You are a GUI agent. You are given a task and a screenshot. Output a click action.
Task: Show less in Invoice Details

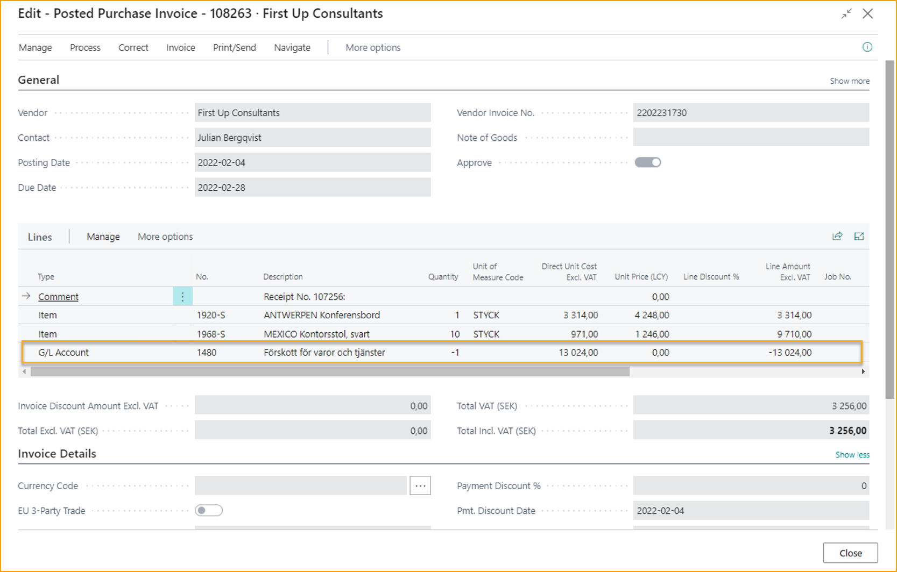pyautogui.click(x=852, y=454)
